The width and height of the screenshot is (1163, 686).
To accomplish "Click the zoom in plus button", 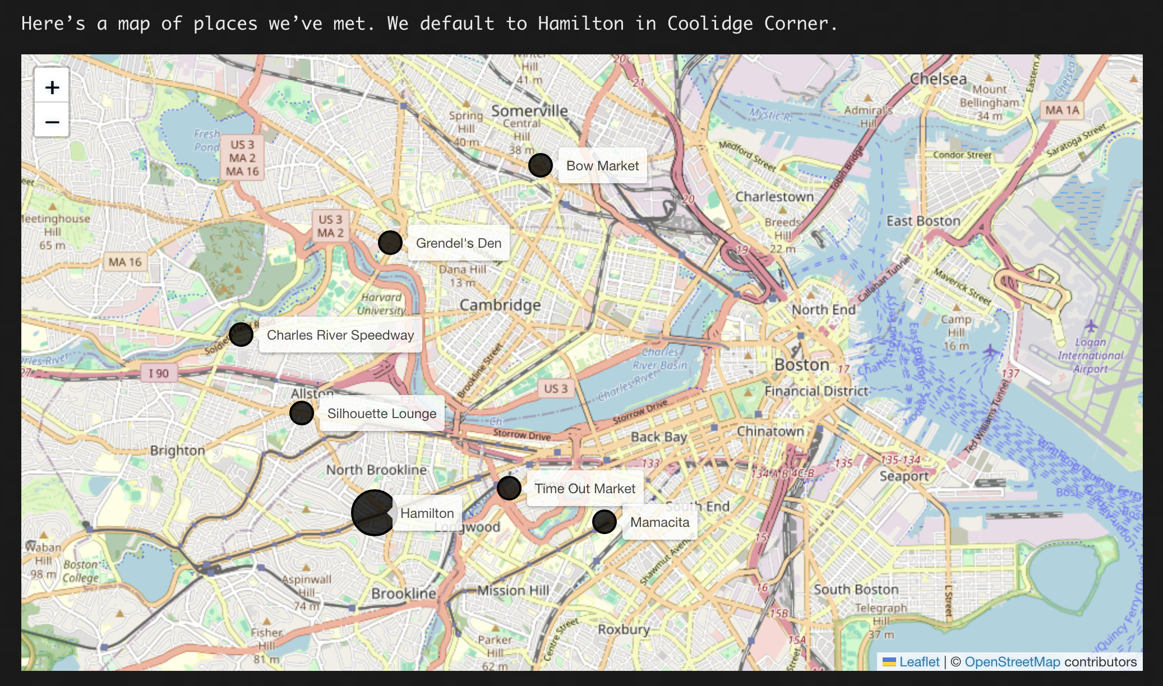I will (x=52, y=87).
